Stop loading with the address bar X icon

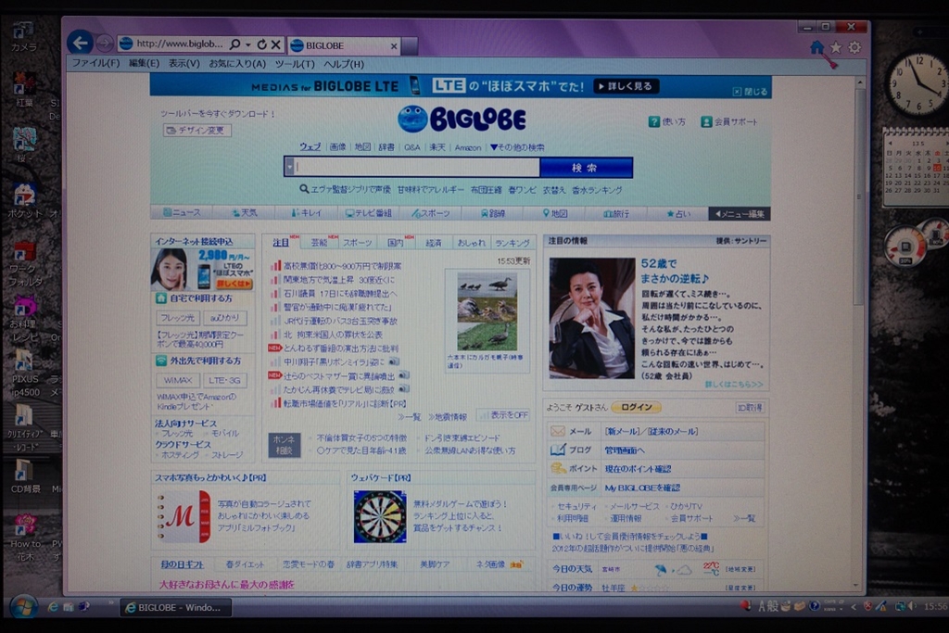(275, 44)
